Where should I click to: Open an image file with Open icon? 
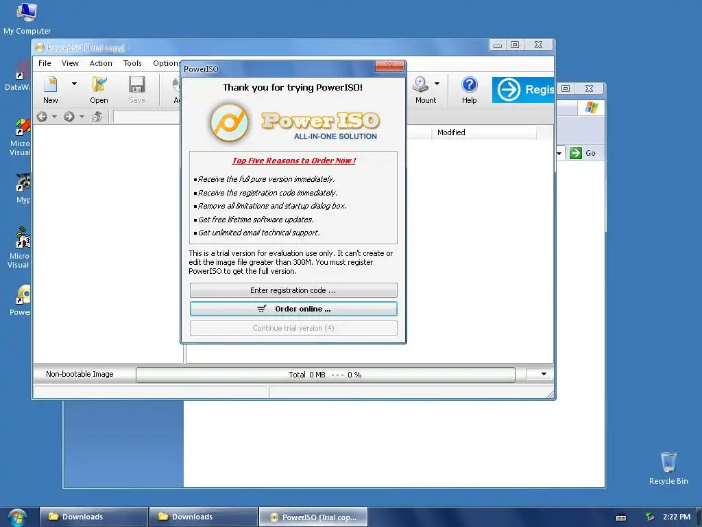[99, 84]
